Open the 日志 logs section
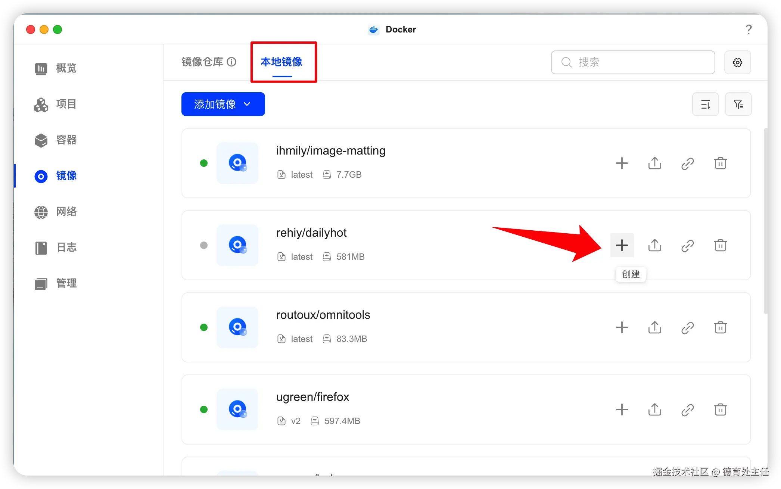 point(55,247)
